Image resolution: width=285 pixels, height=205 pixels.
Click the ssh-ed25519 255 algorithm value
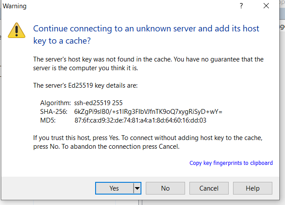pyautogui.click(x=98, y=103)
